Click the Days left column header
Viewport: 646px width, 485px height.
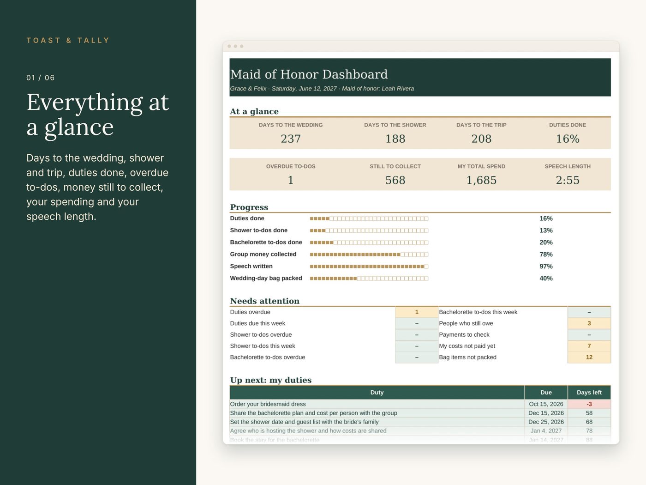[x=589, y=393]
